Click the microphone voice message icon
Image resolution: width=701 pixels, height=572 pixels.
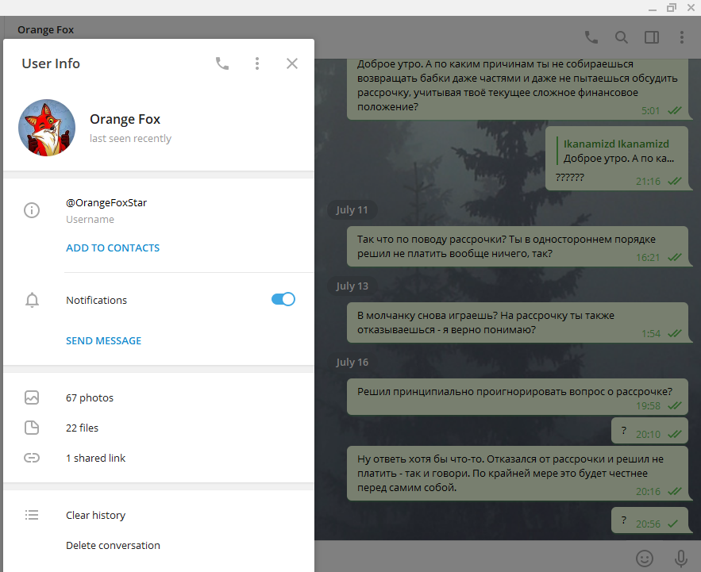(x=681, y=559)
